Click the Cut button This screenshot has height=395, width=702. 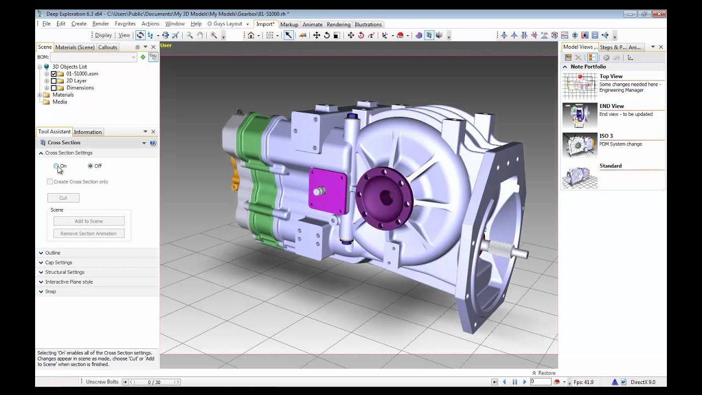tap(63, 198)
